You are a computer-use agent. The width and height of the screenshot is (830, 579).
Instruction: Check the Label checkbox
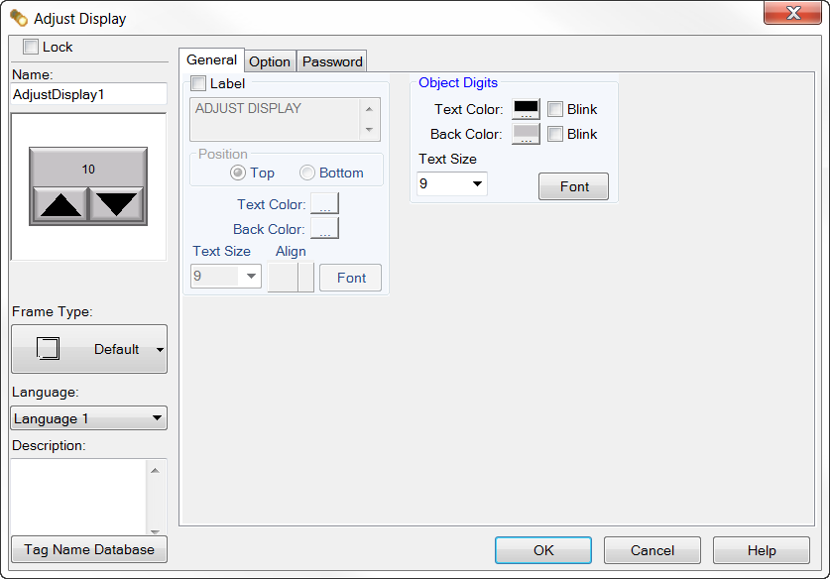pos(198,84)
